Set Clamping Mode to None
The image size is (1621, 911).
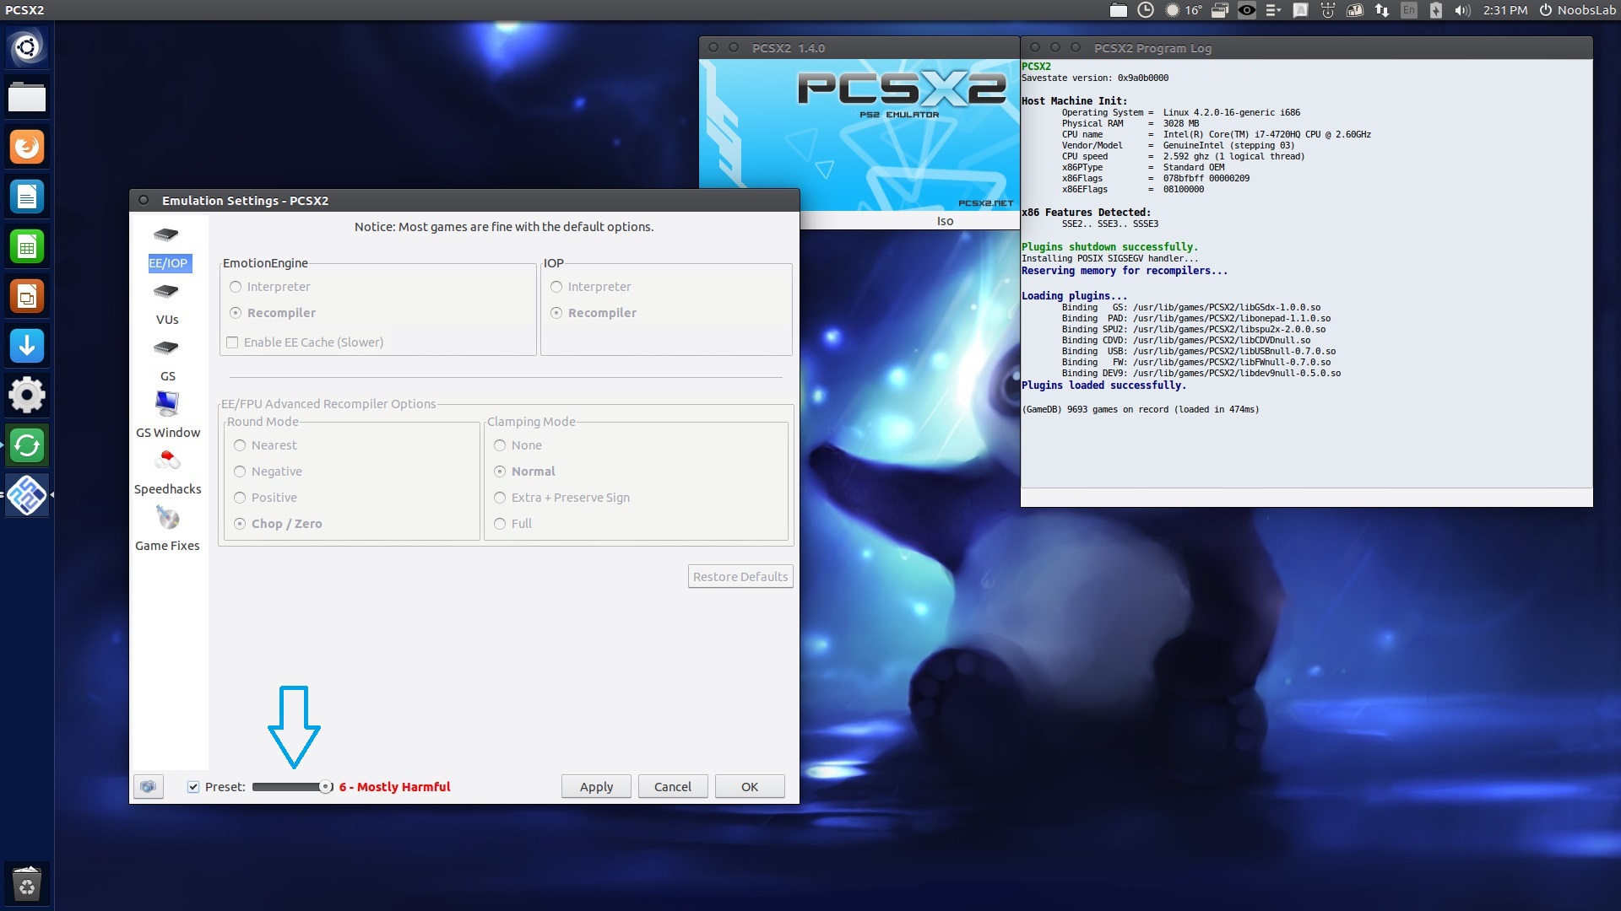(518, 445)
